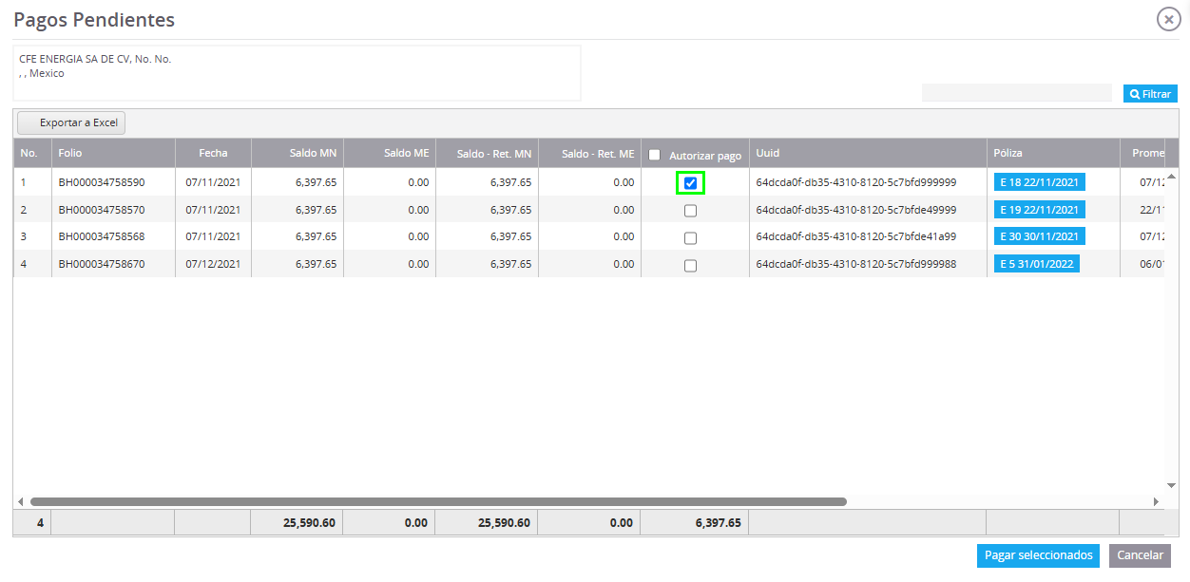Sort by the Uuid column header
The height and width of the screenshot is (582, 1190).
point(868,153)
